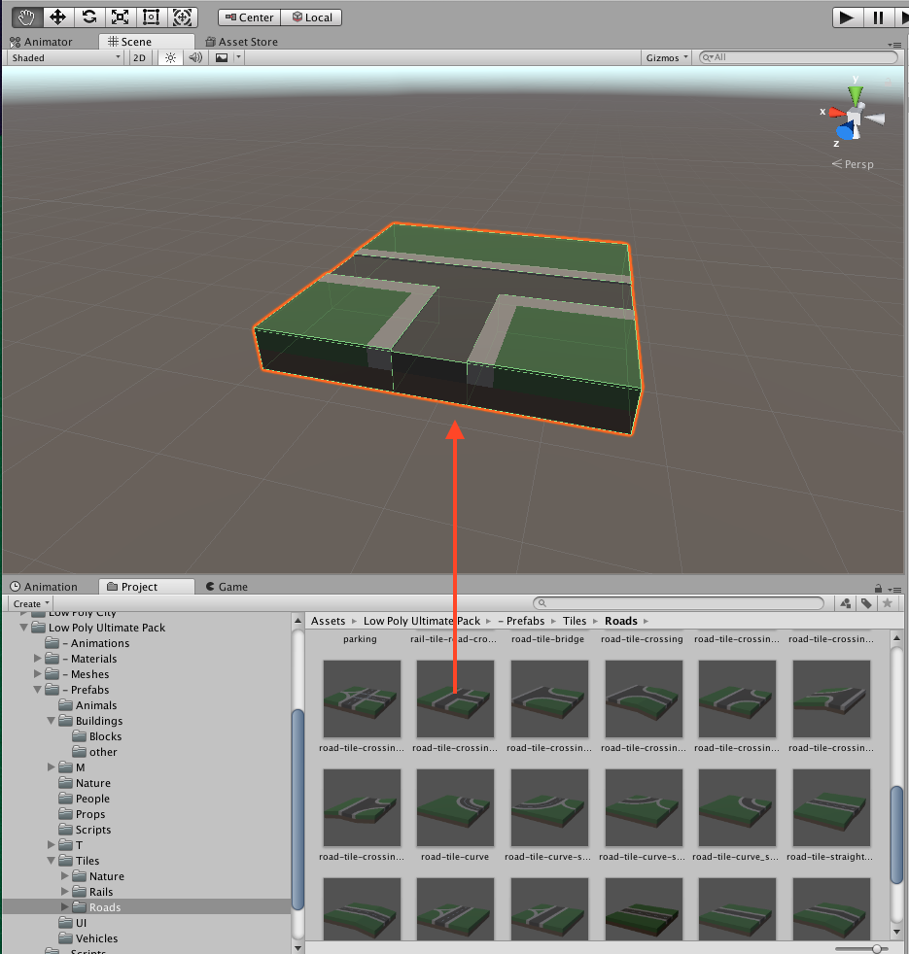
Task: Select the Scale tool
Action: 120,17
